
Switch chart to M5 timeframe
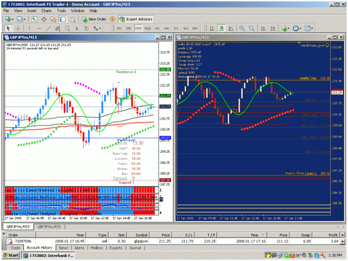coord(129,28)
